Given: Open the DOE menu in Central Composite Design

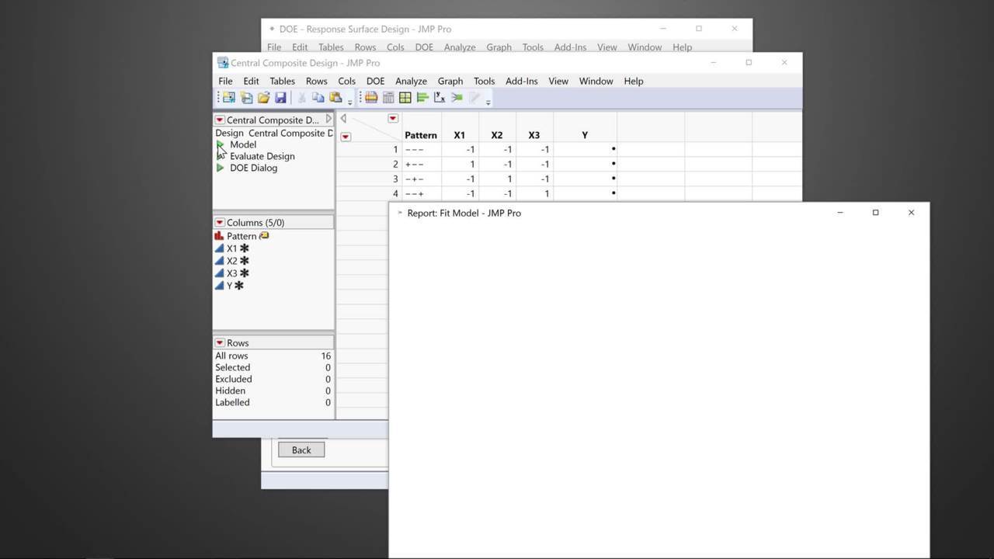Looking at the screenshot, I should (375, 81).
